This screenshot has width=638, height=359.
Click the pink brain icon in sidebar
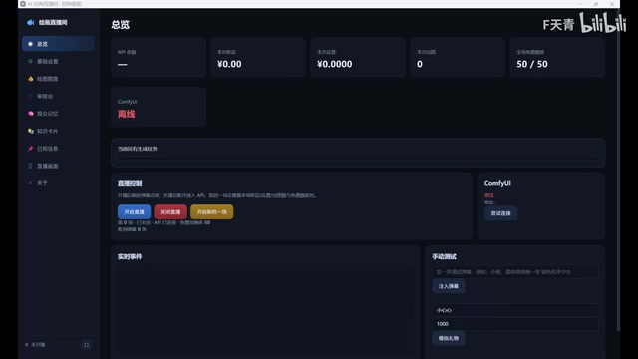pos(31,114)
